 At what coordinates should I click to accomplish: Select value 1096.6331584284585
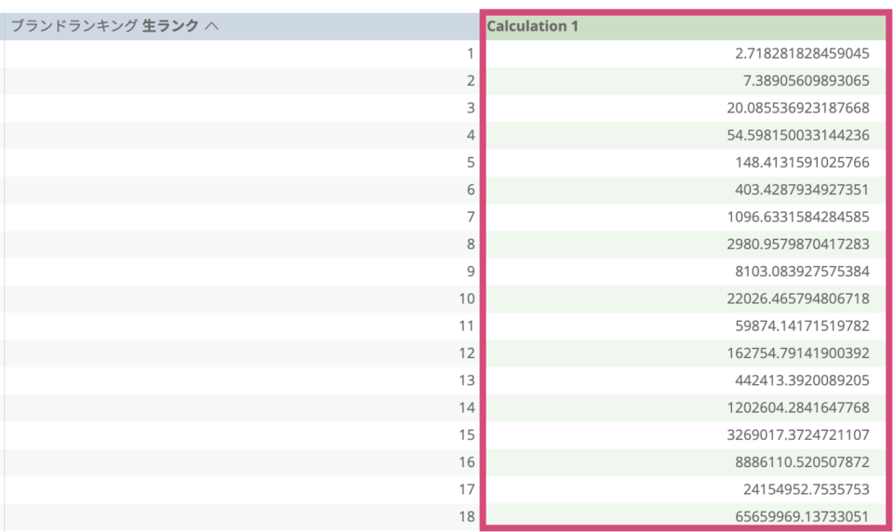[798, 217]
